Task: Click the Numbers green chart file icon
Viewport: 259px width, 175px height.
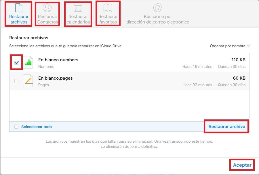Action: [28, 62]
